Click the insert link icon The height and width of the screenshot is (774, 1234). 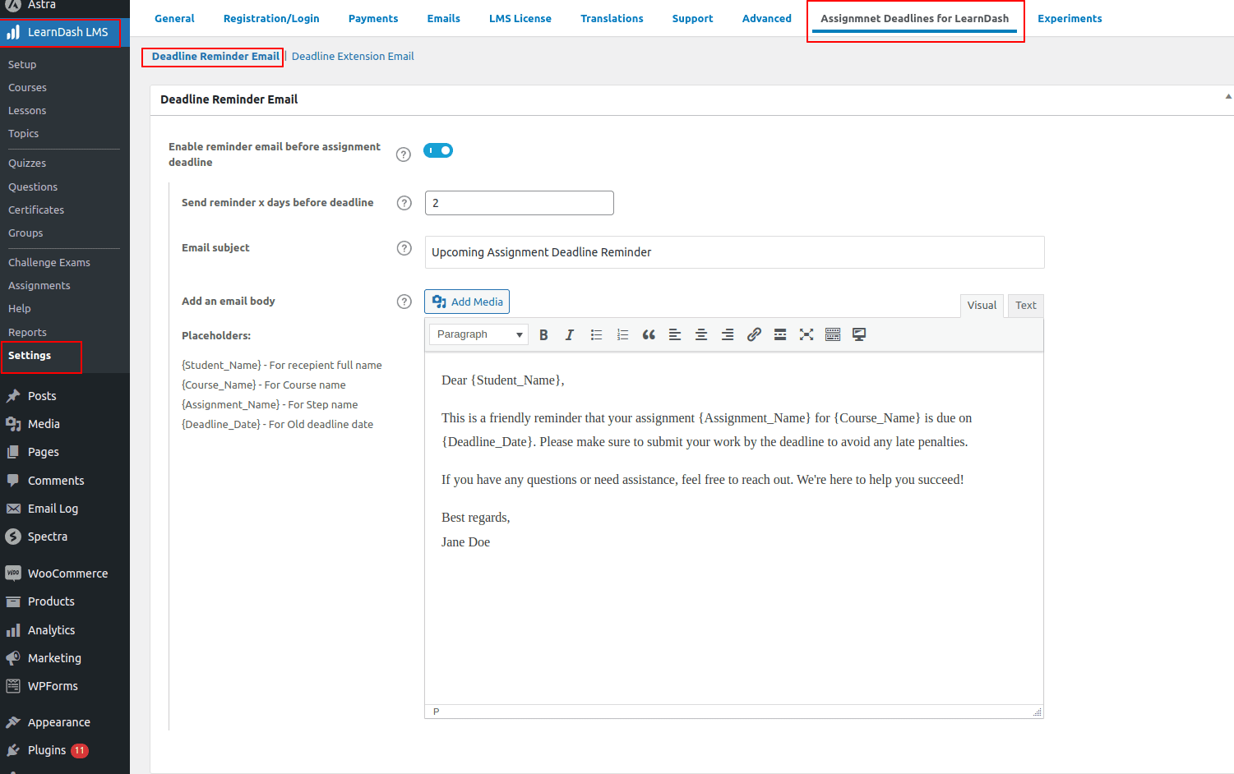click(x=754, y=334)
